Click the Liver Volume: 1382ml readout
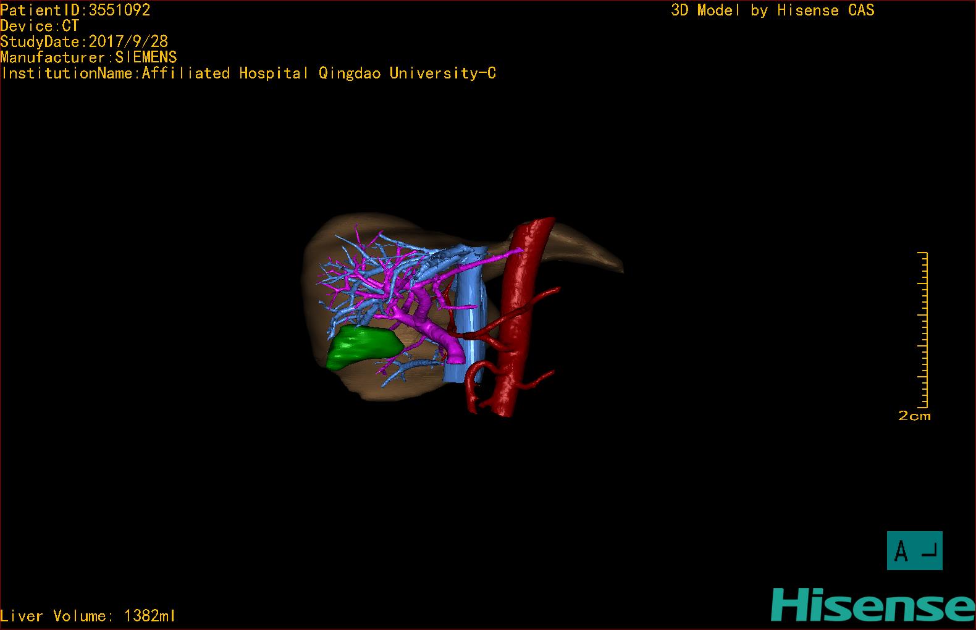Image resolution: width=976 pixels, height=630 pixels. [88, 616]
